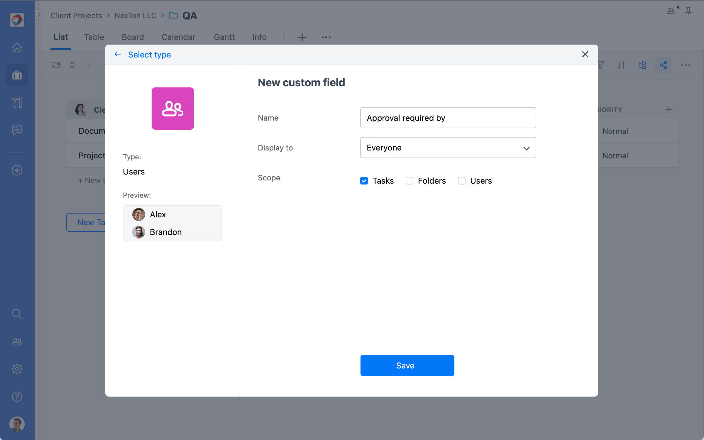Save the new custom field
Viewport: 704px width, 440px height.
tap(407, 365)
